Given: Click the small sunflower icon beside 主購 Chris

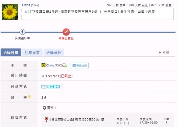Looking at the screenshot, I should (43, 65).
